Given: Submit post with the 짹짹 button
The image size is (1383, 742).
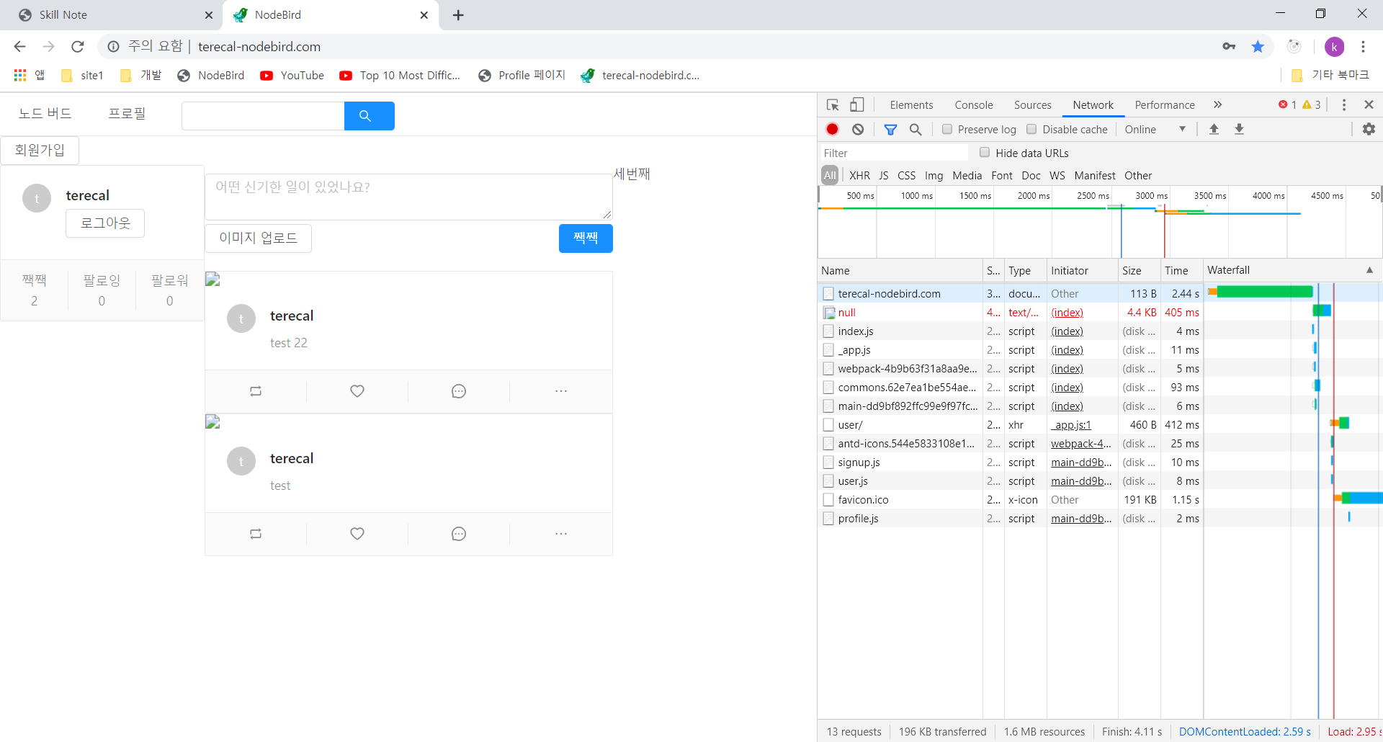Looking at the screenshot, I should tap(586, 238).
